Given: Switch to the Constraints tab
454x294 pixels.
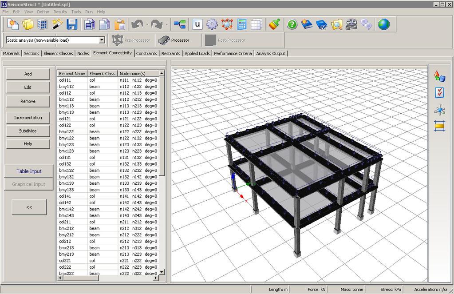Looking at the screenshot, I should coord(146,53).
